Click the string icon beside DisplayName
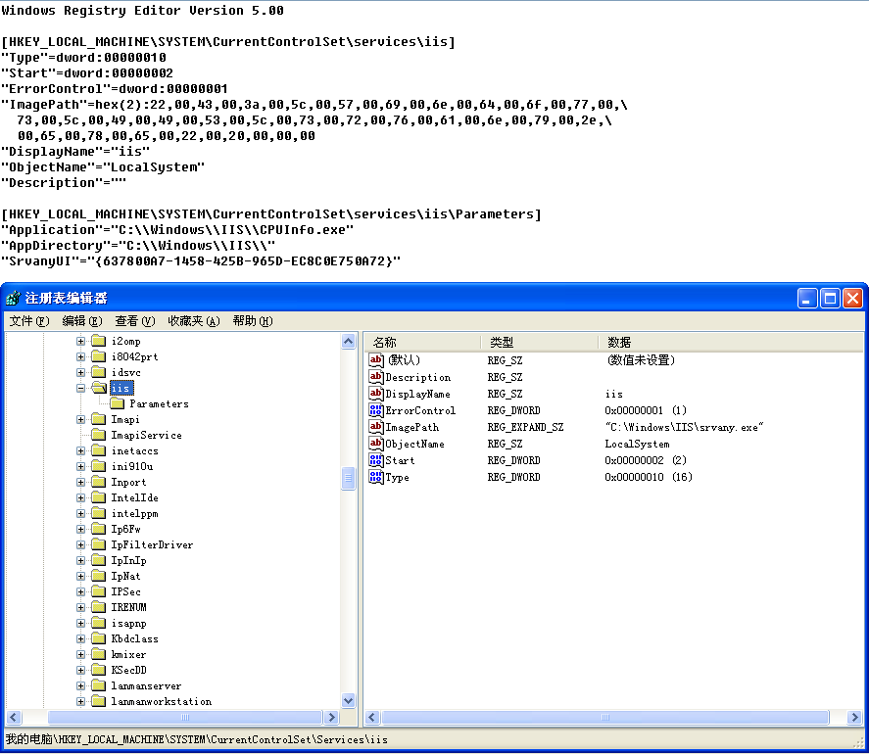Viewport: 869px width, 754px height. [375, 394]
